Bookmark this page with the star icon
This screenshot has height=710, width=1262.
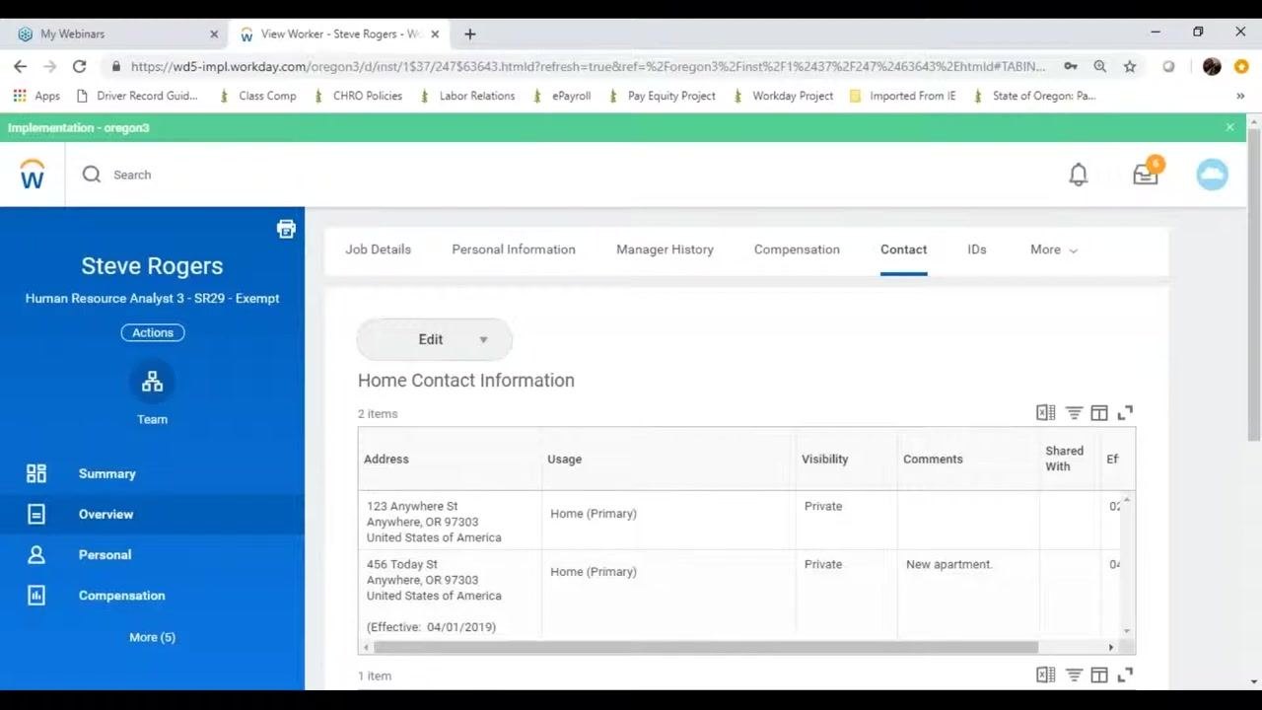(x=1130, y=66)
